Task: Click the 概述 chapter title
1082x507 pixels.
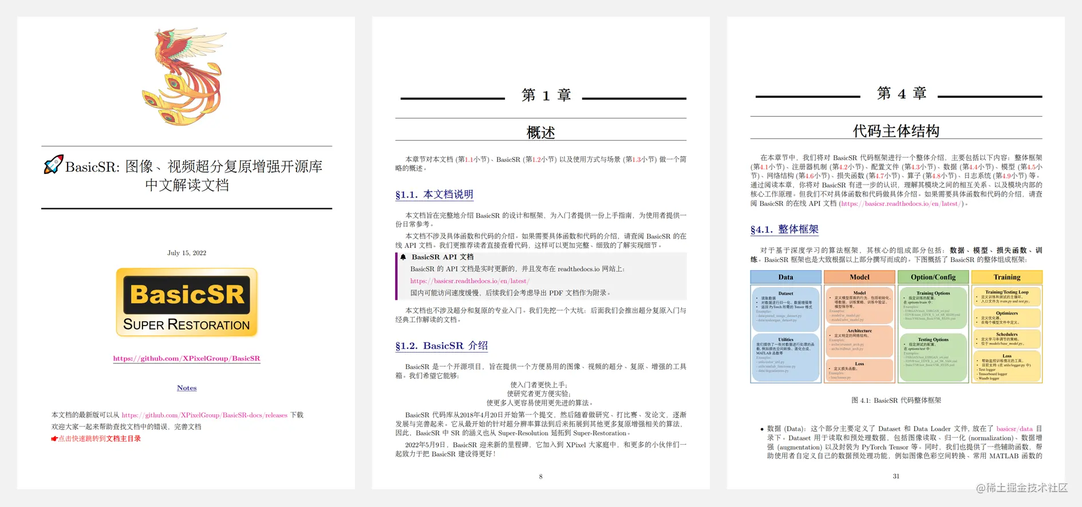Action: tap(541, 133)
